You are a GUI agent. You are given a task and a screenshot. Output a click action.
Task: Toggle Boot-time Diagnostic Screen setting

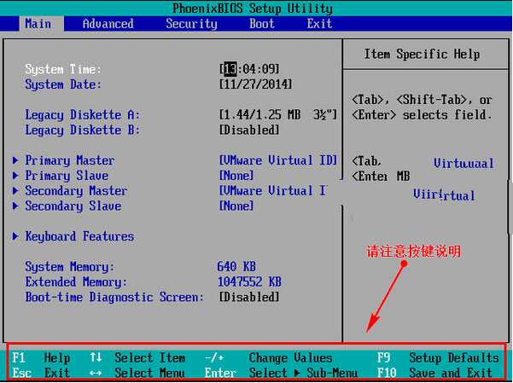[249, 298]
